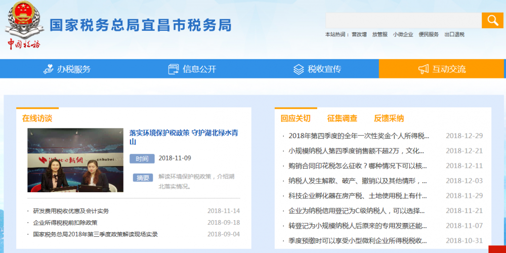Click the China Taxation emblem logo

pos(23,24)
